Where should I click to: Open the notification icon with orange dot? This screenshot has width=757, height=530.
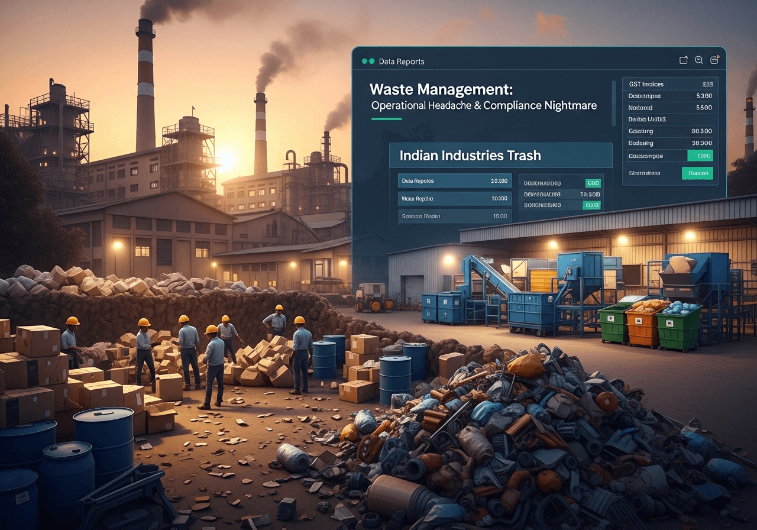pyautogui.click(x=714, y=60)
